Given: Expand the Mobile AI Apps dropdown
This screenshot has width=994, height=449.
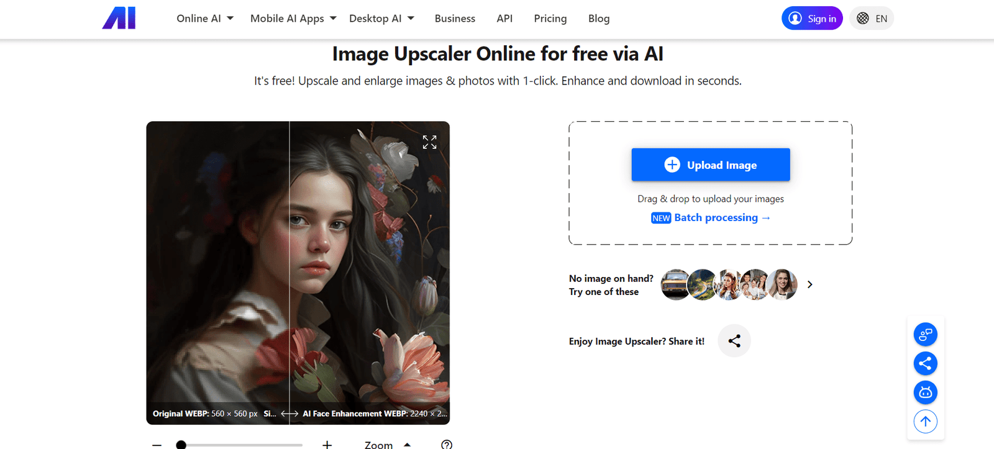Looking at the screenshot, I should tap(293, 19).
